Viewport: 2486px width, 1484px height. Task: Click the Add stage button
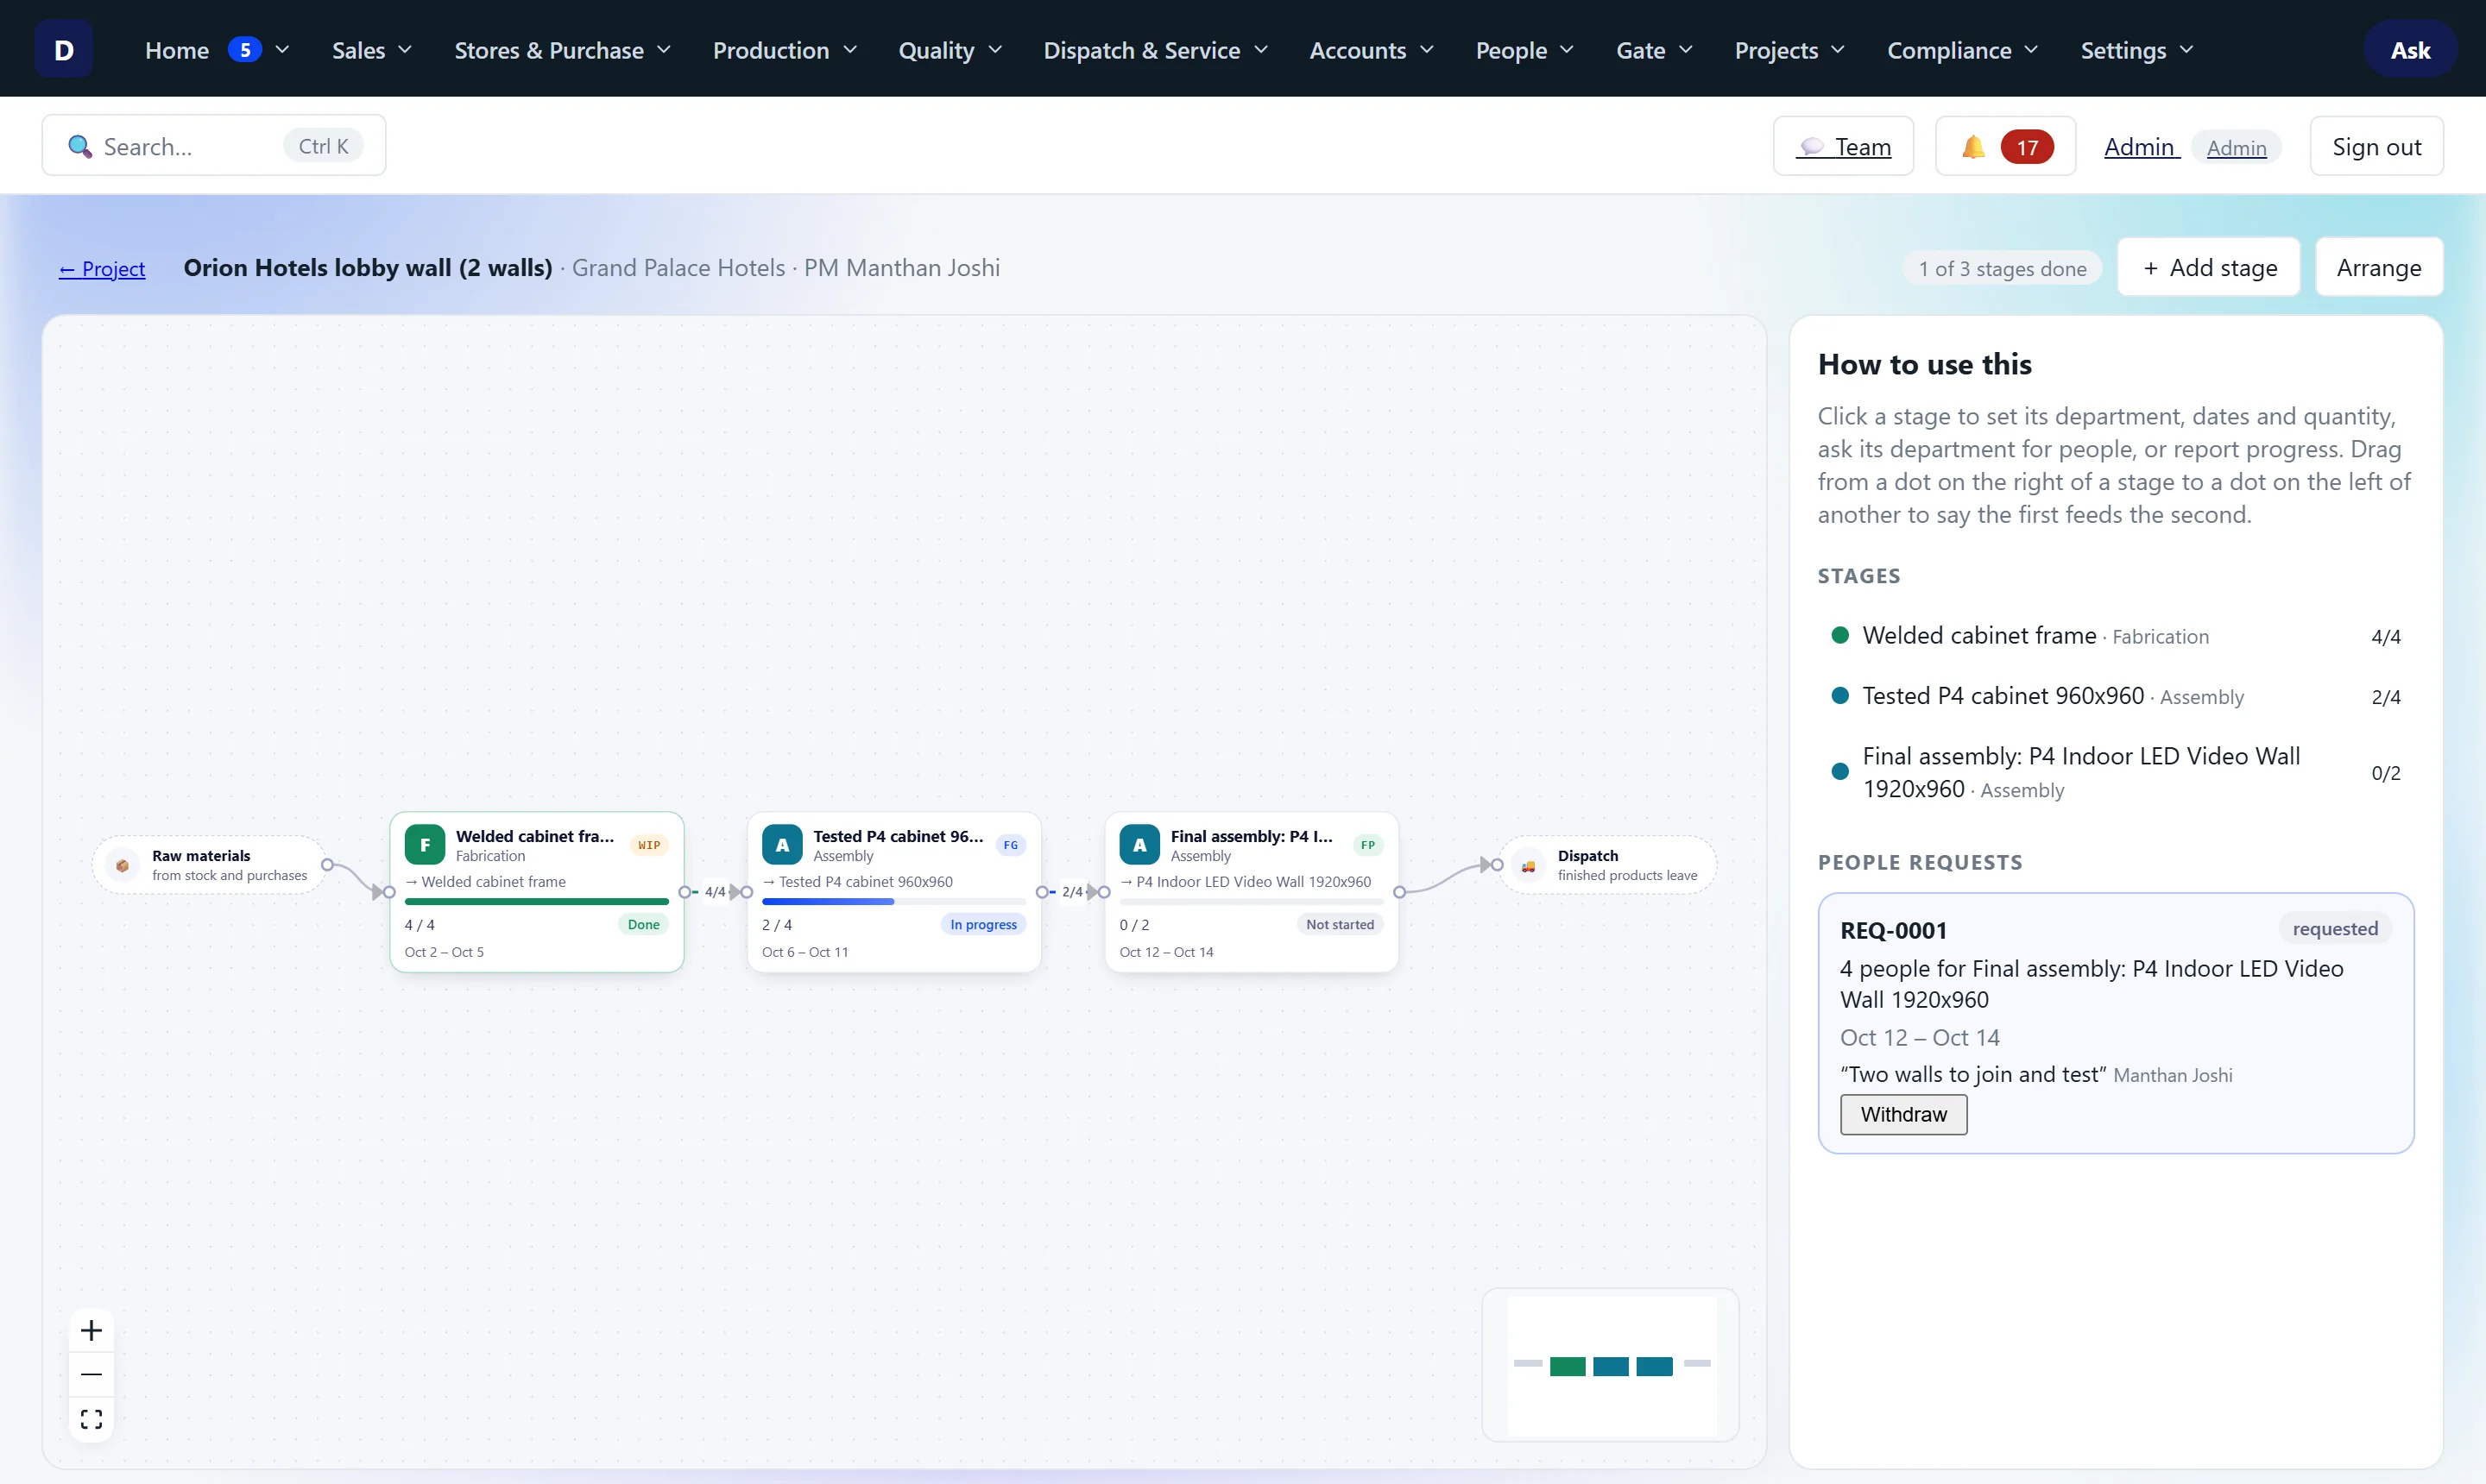point(2209,267)
